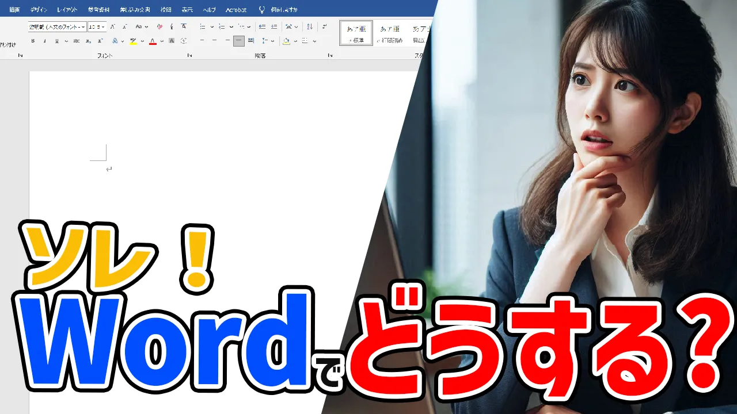
Task: Switch to the 校閲 ribbon tab
Action: [x=165, y=9]
